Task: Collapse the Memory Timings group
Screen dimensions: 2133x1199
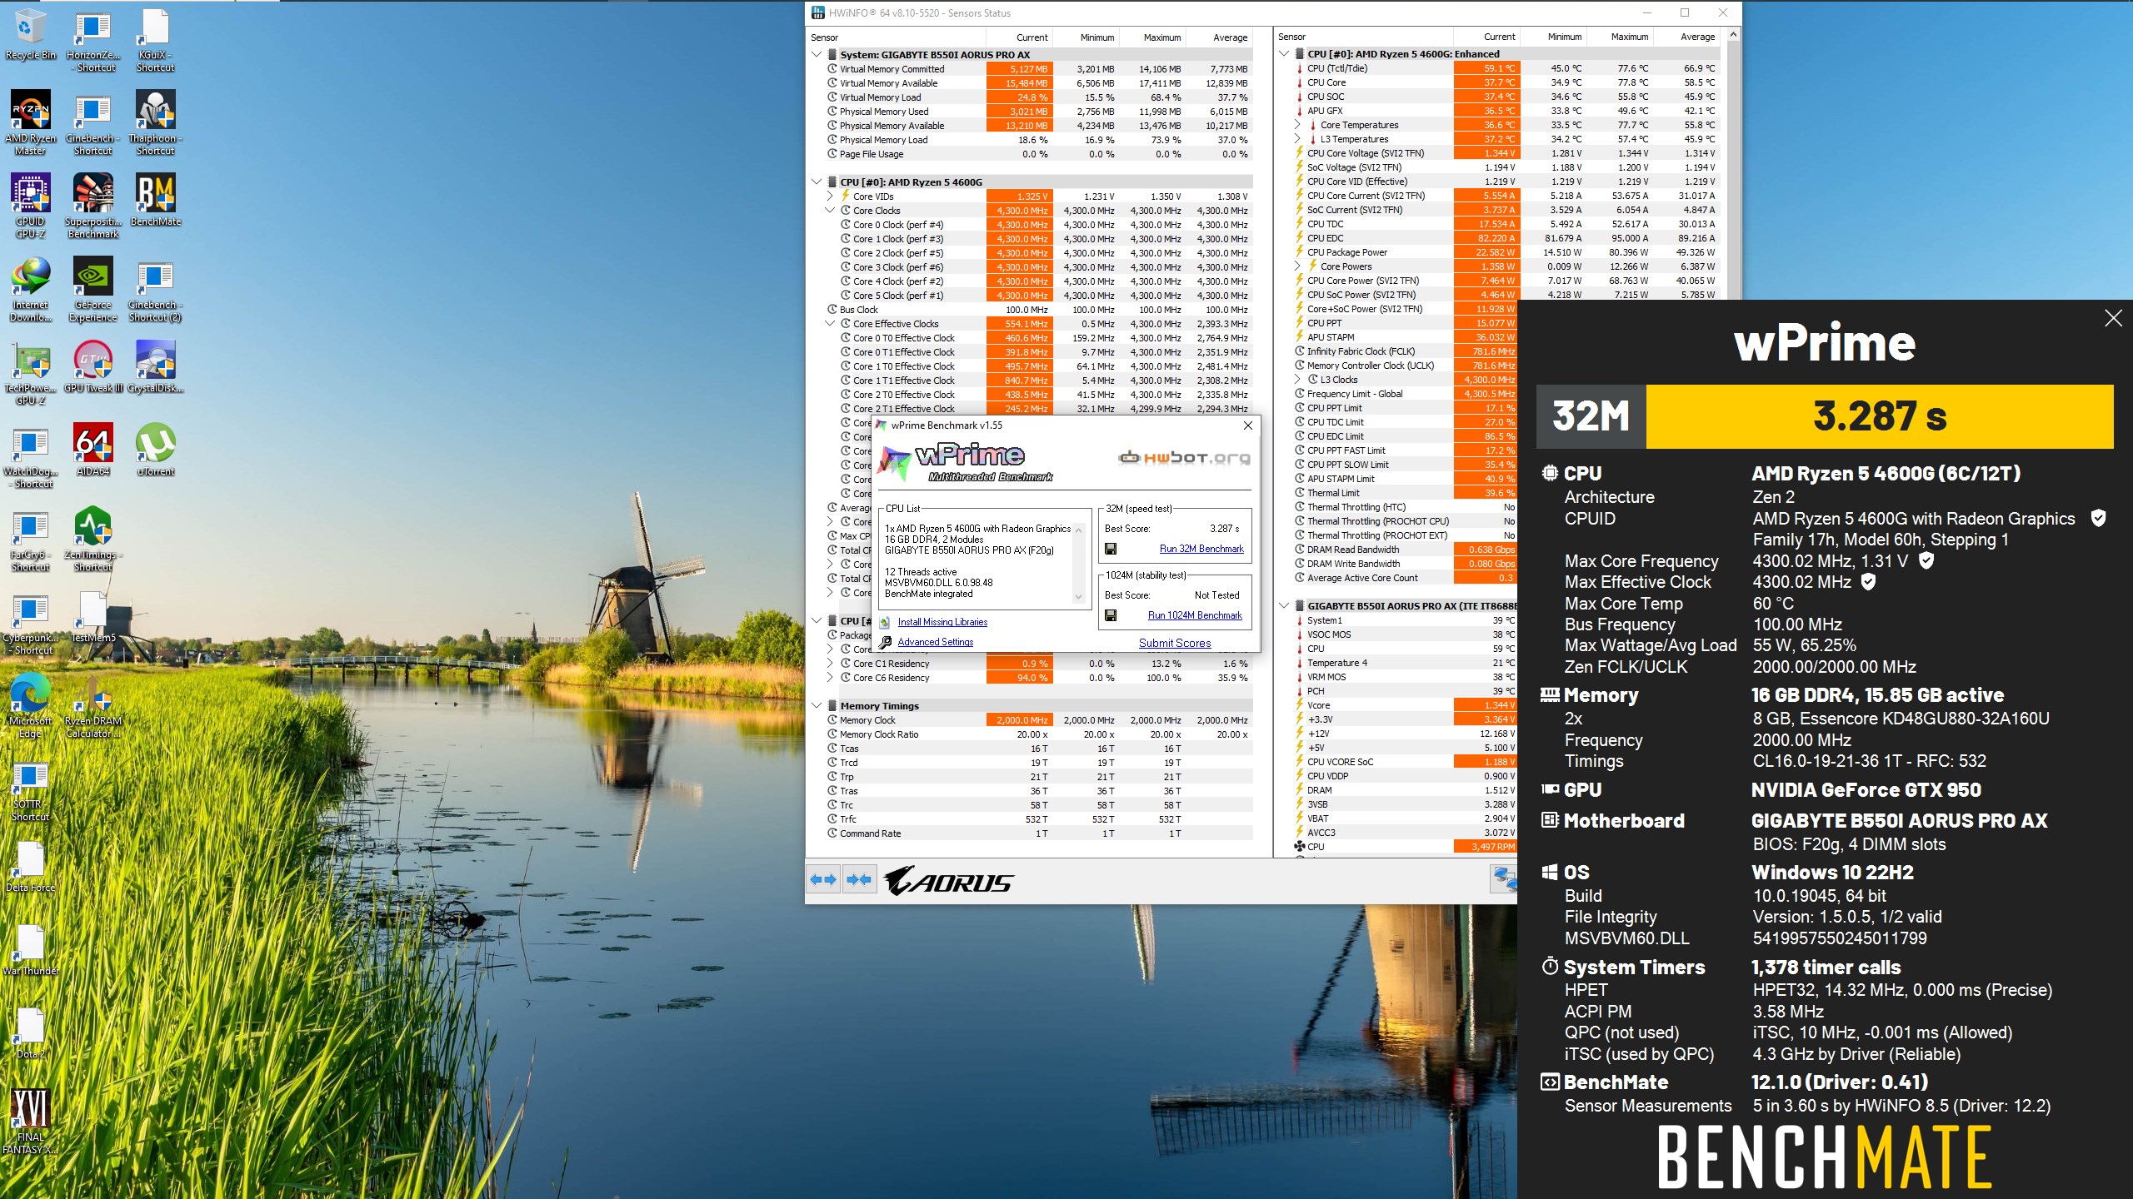Action: tap(817, 706)
